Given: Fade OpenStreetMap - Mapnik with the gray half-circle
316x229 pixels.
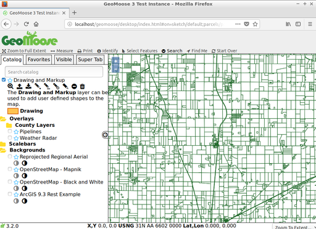Looking at the screenshot, I should 16,176.
